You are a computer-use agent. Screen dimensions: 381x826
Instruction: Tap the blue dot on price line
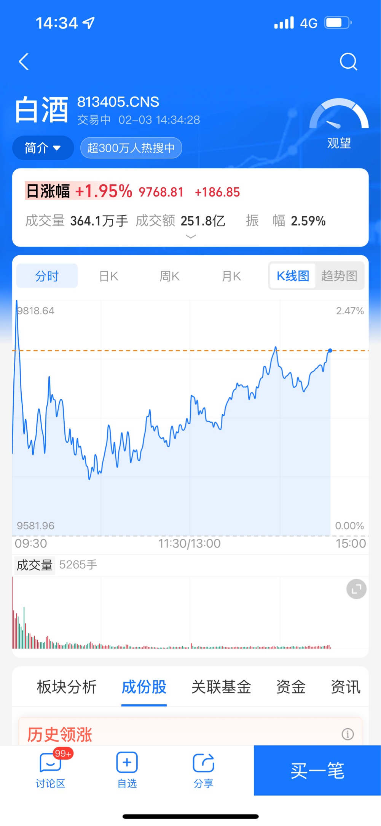[x=330, y=350]
